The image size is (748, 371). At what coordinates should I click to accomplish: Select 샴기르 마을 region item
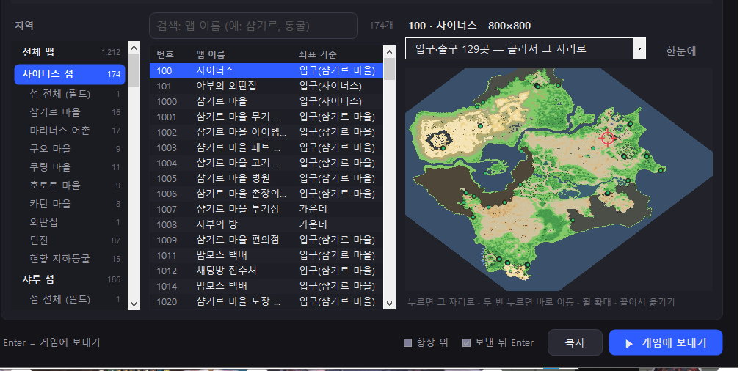(70, 112)
